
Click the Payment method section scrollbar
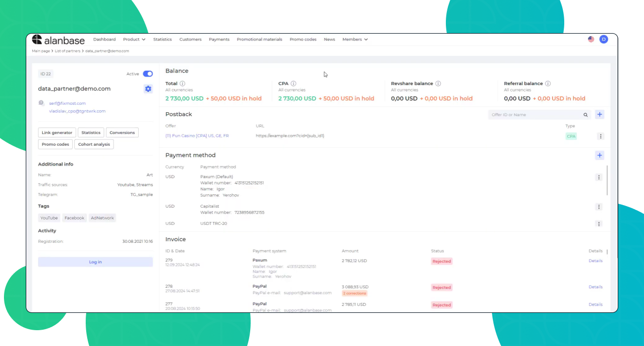(x=607, y=180)
